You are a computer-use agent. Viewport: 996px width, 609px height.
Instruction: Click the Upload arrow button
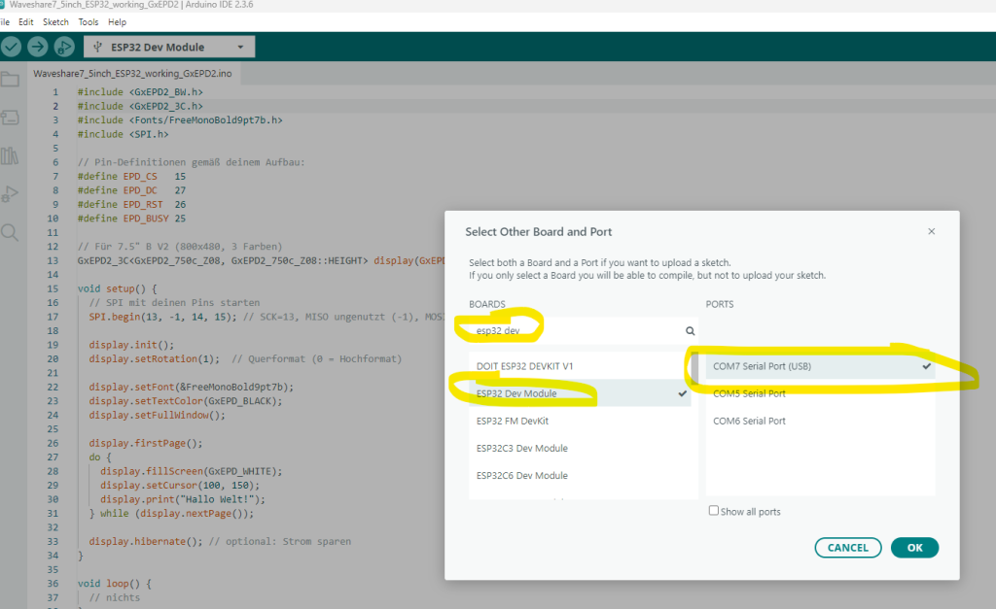coord(38,47)
